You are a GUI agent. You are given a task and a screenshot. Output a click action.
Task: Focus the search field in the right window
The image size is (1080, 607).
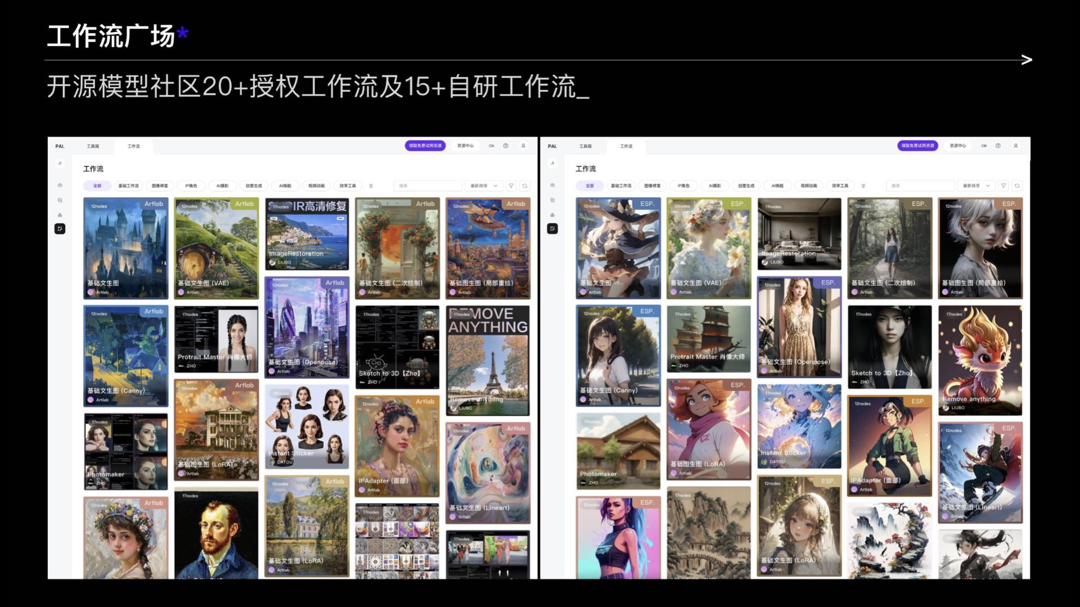click(x=920, y=185)
